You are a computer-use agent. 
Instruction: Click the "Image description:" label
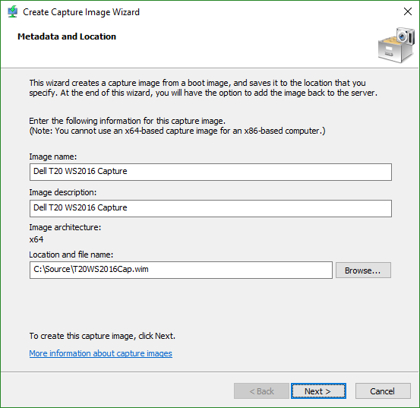pyautogui.click(x=63, y=192)
